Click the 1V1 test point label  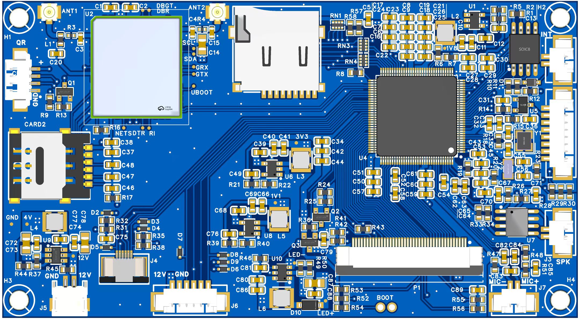tap(276, 196)
